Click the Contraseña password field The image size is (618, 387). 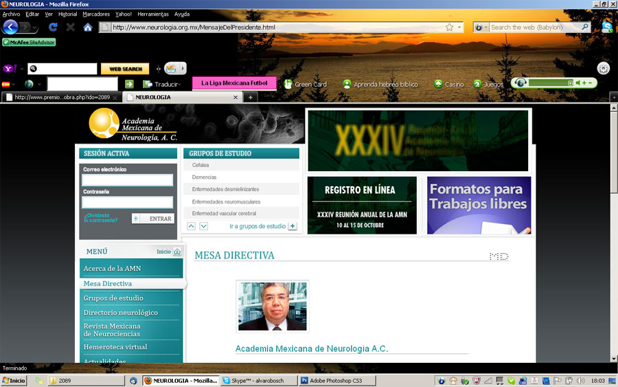coord(127,202)
